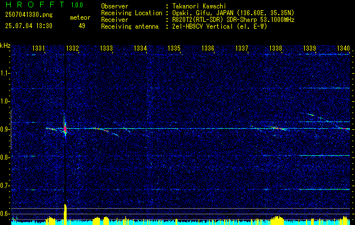
Task: Click the 1340 time marker
Action: coord(343,48)
